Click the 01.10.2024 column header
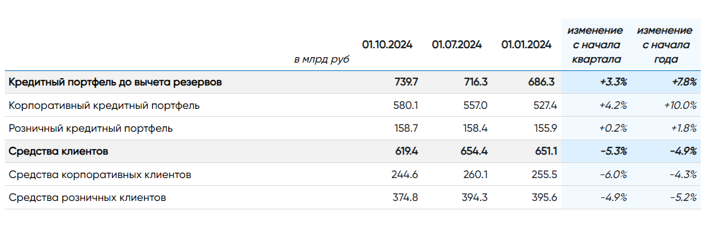Screen dimensions: 717x228 (x=387, y=45)
